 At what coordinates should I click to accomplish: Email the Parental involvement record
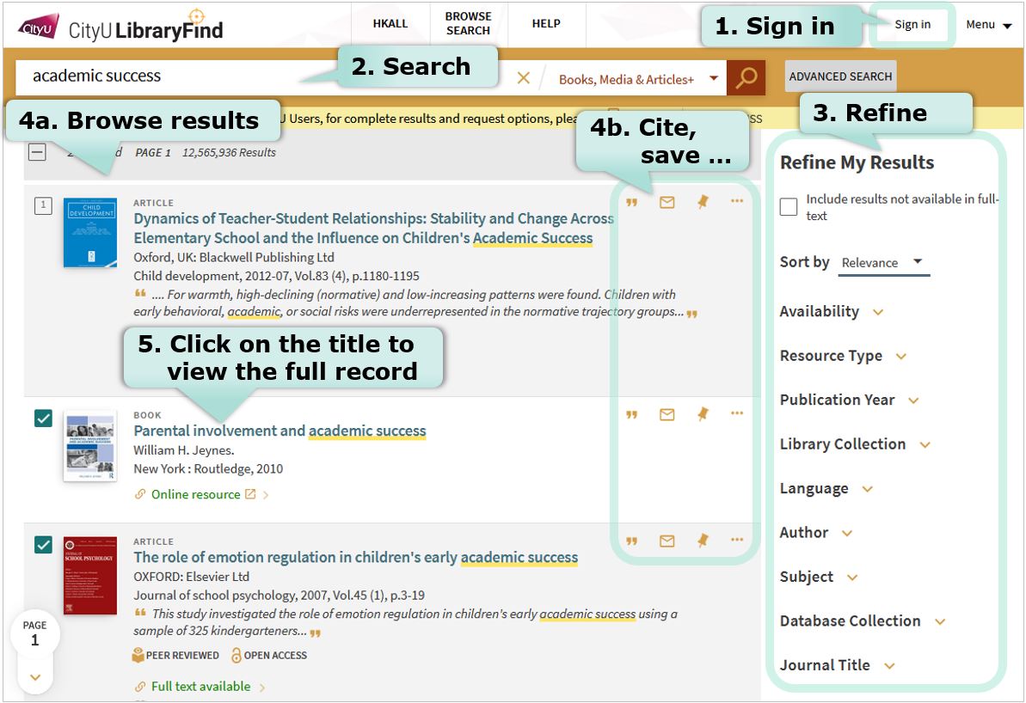667,414
